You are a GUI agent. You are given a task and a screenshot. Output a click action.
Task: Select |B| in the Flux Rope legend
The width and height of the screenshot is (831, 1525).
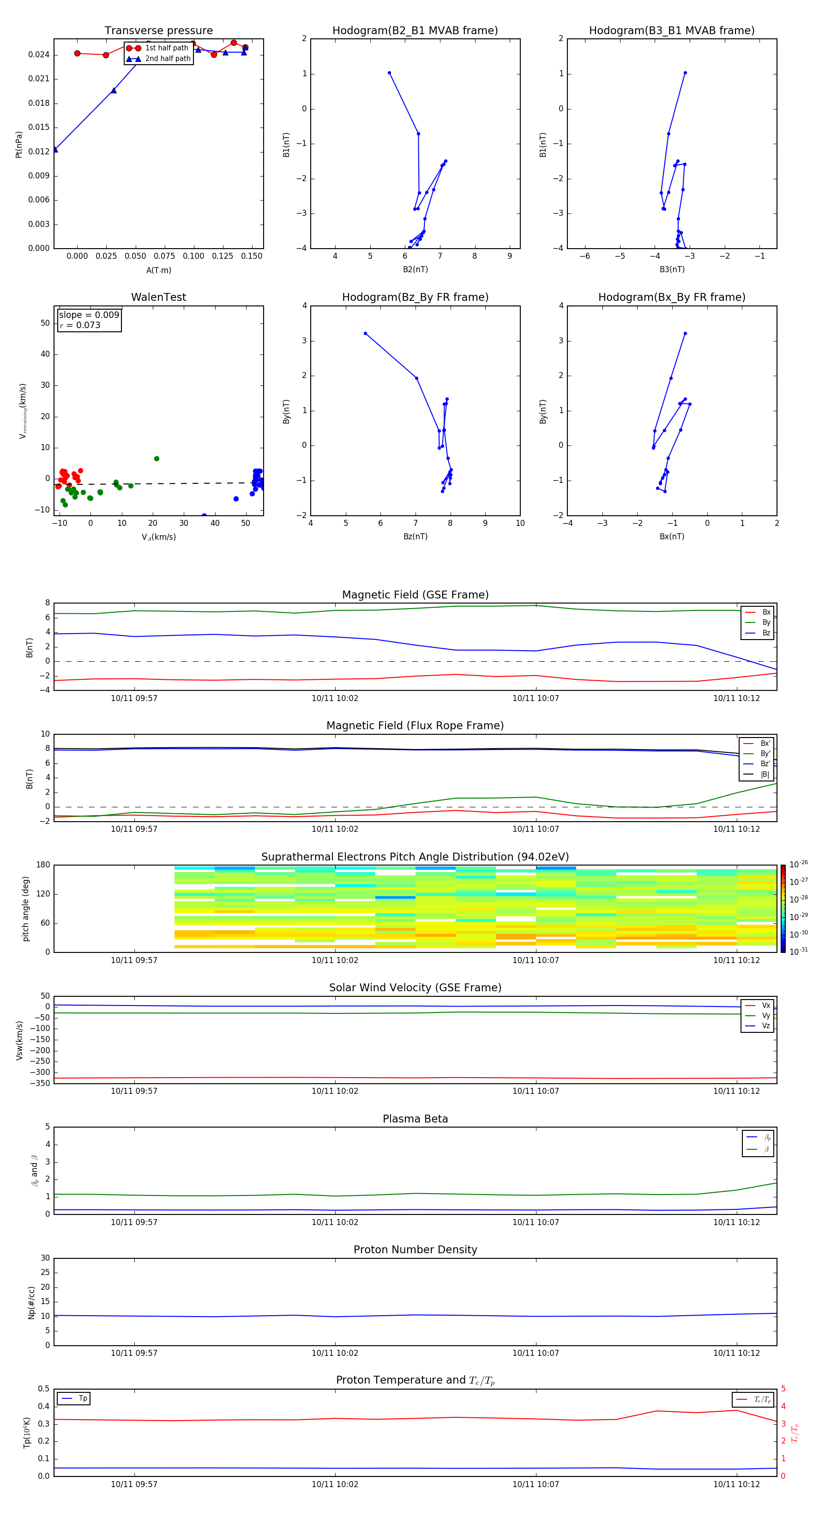click(x=757, y=775)
